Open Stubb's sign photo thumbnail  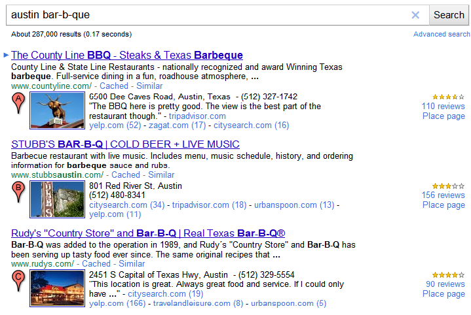coord(57,199)
